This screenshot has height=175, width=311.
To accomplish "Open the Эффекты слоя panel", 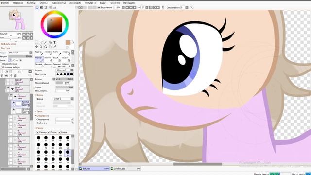I will point(8,44).
